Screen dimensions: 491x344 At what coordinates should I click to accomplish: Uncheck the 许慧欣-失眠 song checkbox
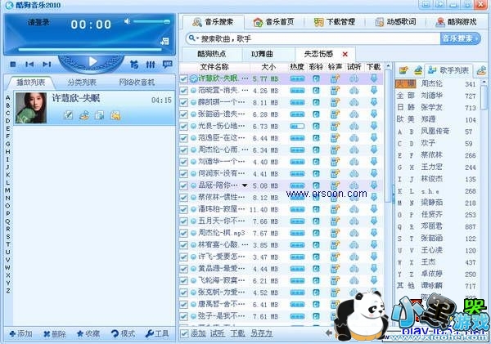pos(184,78)
